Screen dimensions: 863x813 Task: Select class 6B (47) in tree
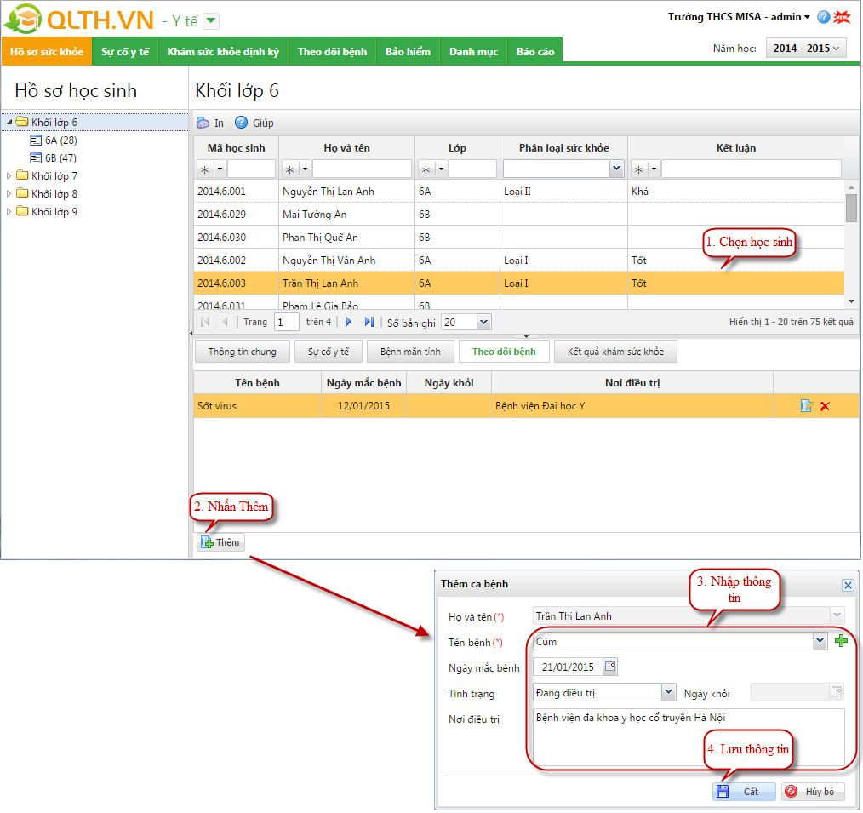coord(60,158)
